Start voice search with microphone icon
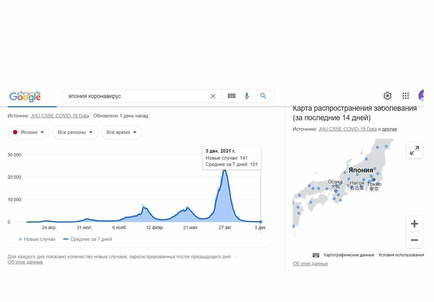 tap(247, 96)
